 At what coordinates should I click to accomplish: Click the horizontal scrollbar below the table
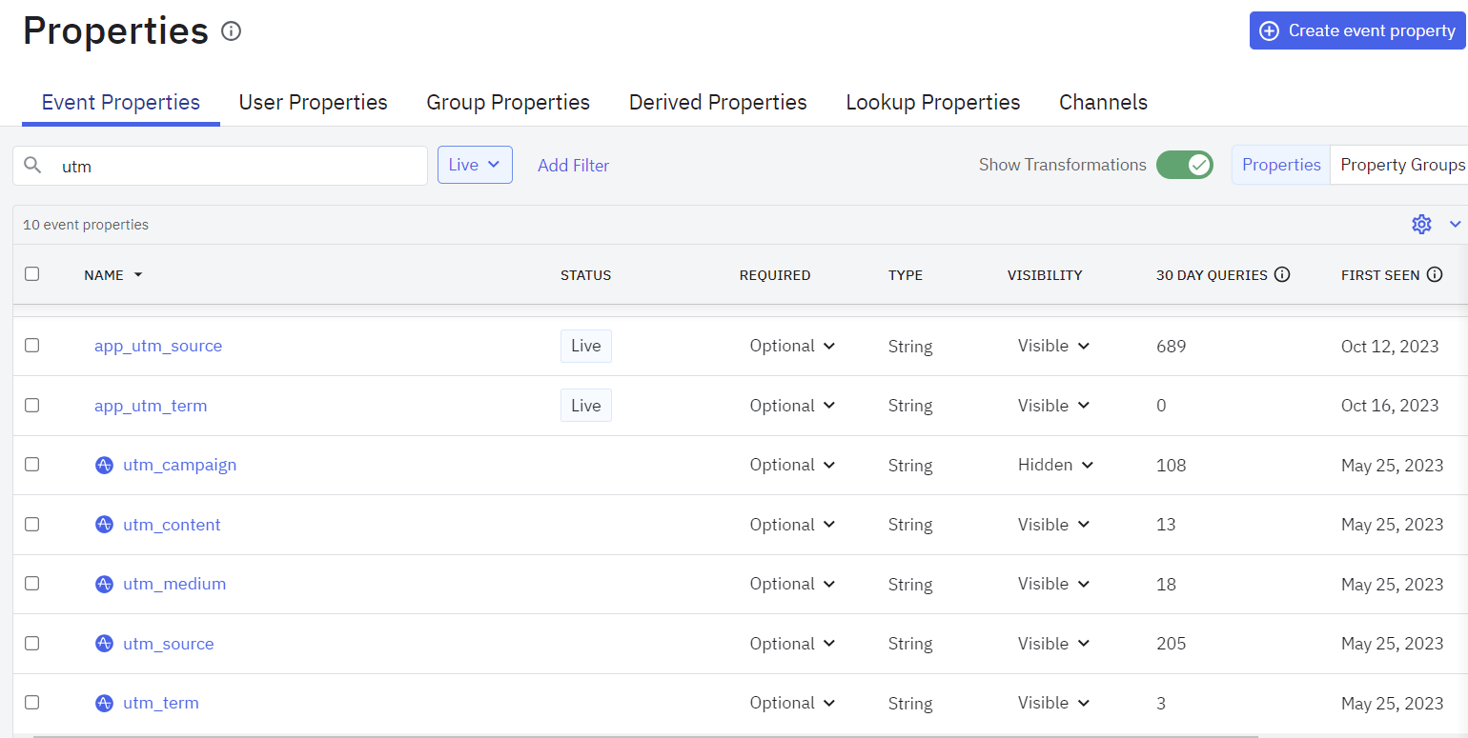[x=644, y=735]
